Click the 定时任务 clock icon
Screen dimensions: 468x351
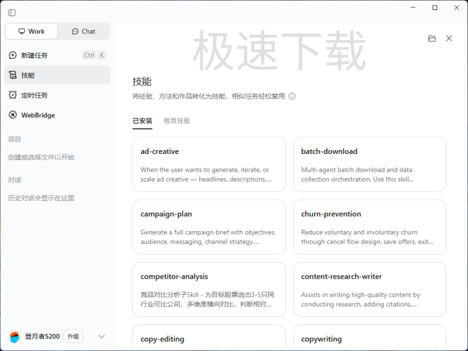tap(13, 95)
